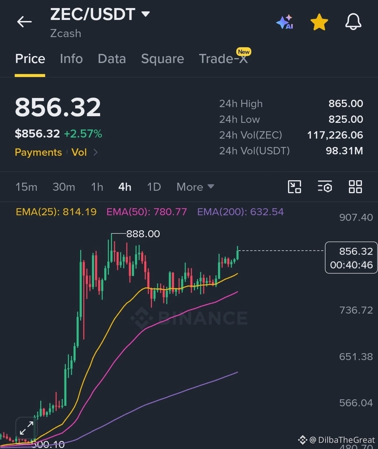
Task: Tap the current price tag 856.32 on axis
Action: coord(351,258)
